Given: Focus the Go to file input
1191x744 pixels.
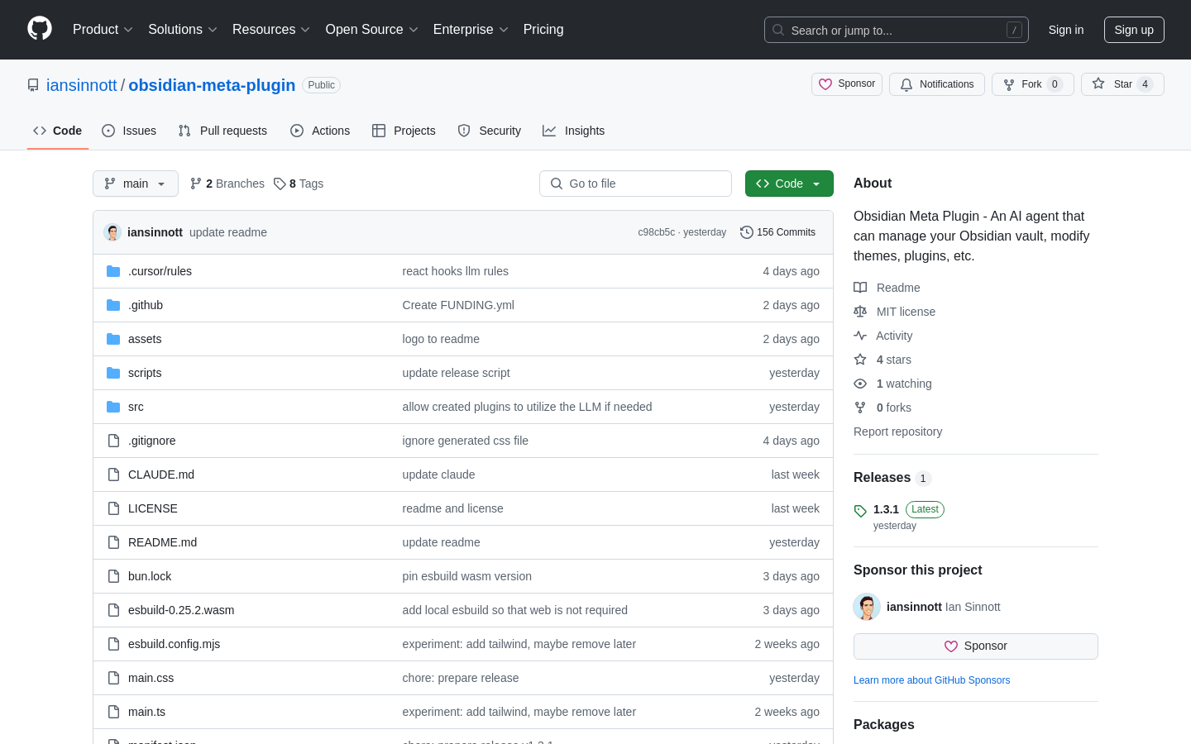Looking at the screenshot, I should pos(635,184).
